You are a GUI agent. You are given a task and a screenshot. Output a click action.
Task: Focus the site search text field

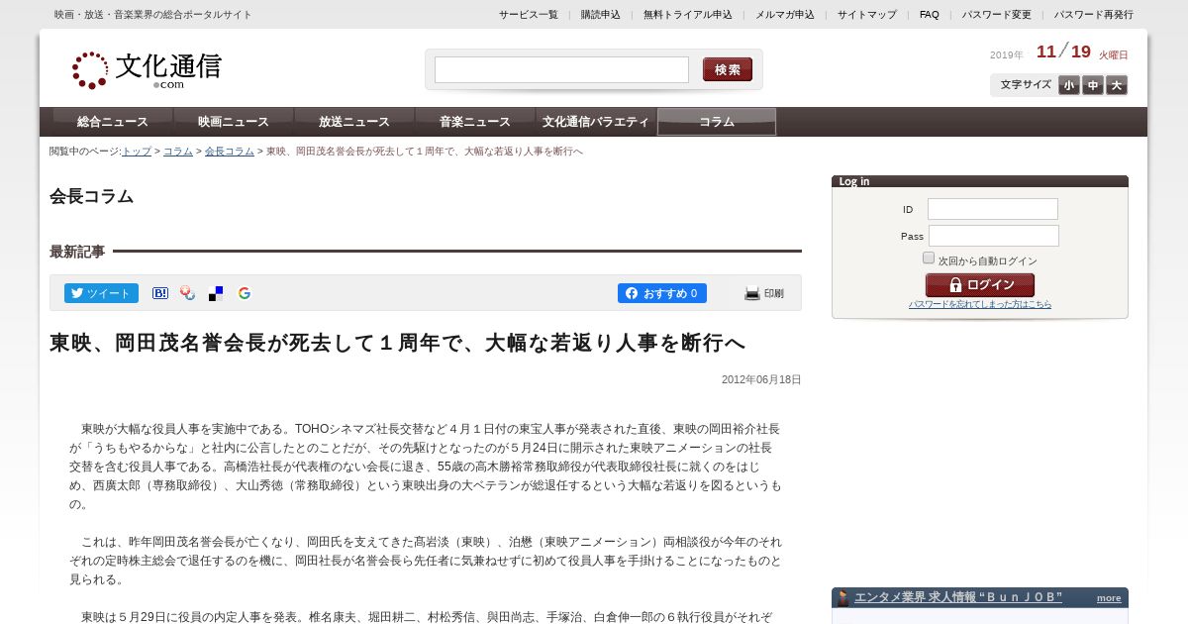coord(561,69)
